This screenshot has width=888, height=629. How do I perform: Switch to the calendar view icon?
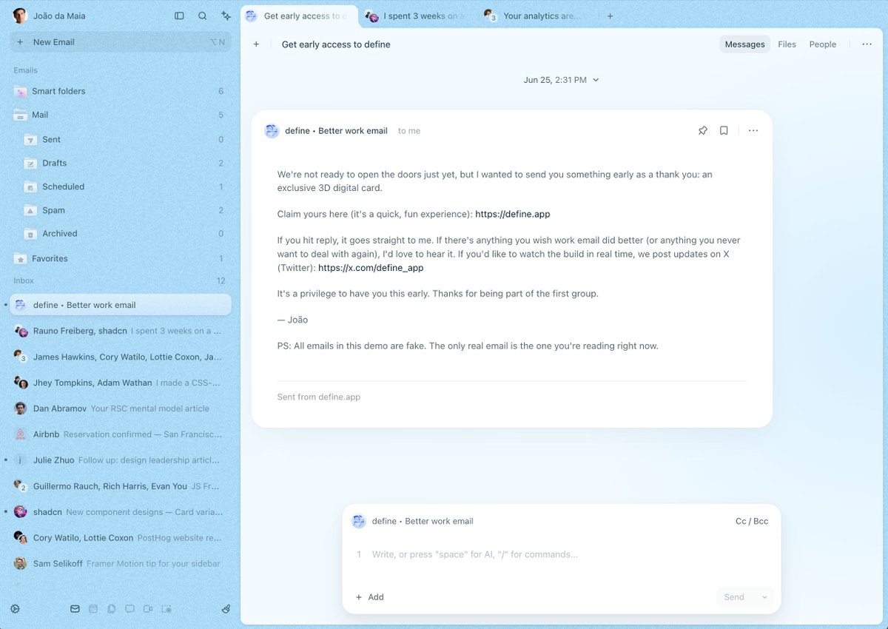click(93, 609)
